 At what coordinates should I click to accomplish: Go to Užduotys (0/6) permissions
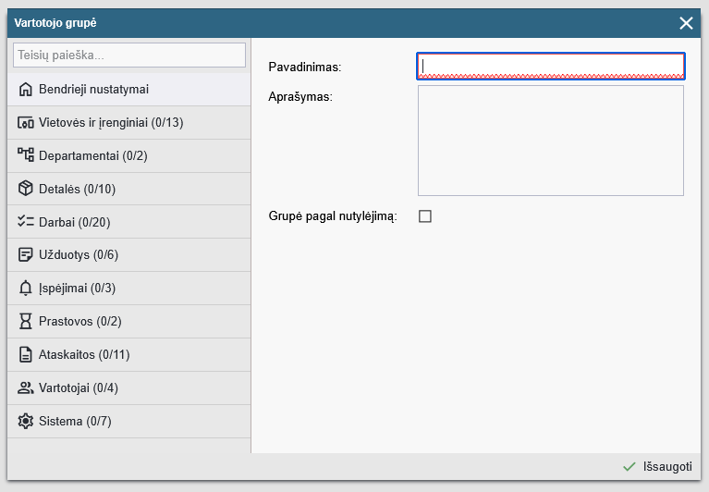pyautogui.click(x=79, y=255)
